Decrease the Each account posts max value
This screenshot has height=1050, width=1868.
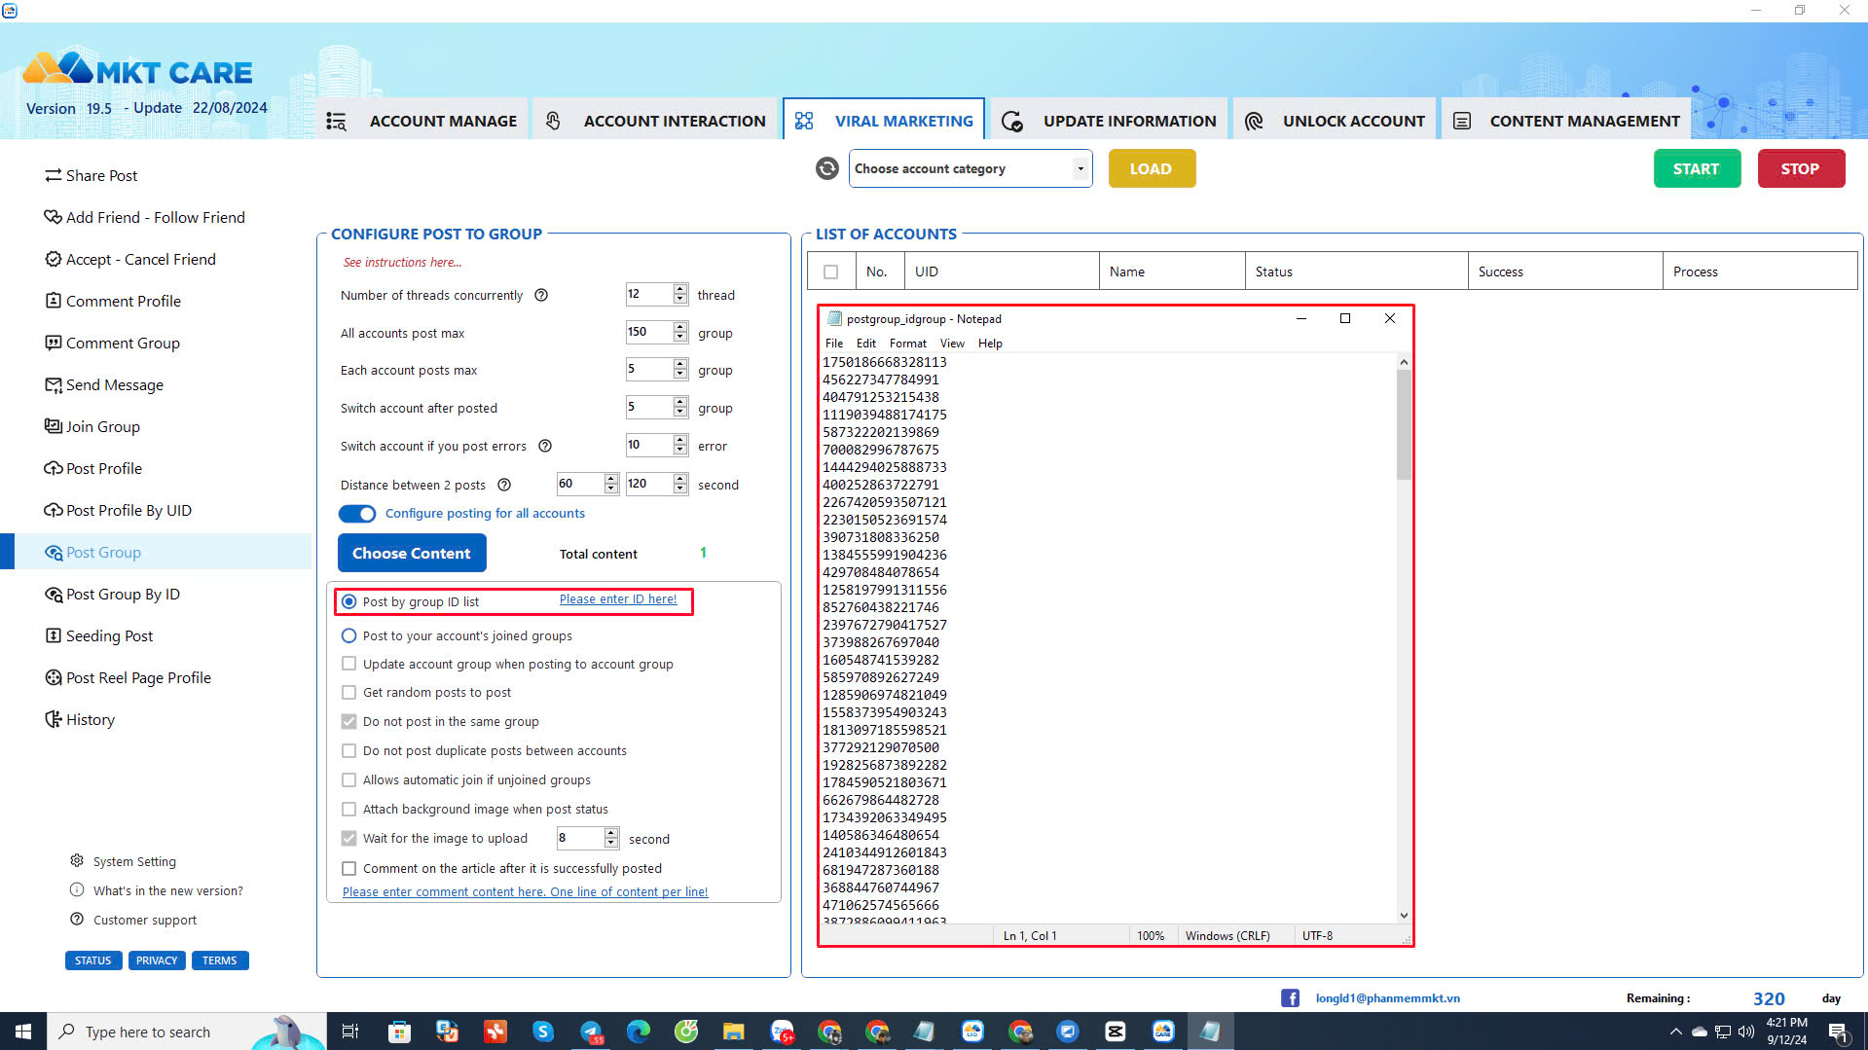point(680,375)
